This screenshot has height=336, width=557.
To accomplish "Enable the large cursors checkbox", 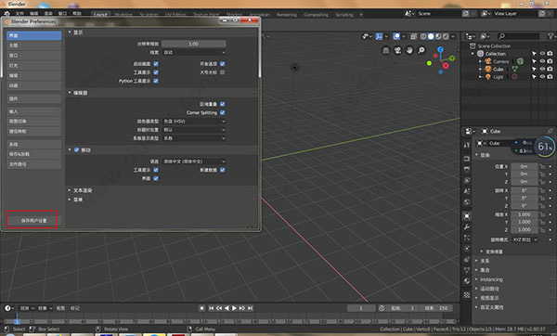I will (223, 72).
